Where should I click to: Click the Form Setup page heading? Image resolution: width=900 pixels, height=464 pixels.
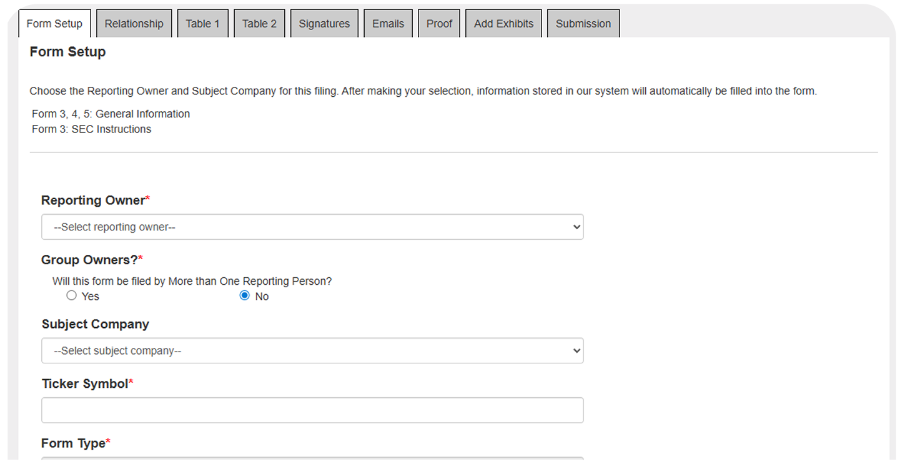[x=67, y=52]
